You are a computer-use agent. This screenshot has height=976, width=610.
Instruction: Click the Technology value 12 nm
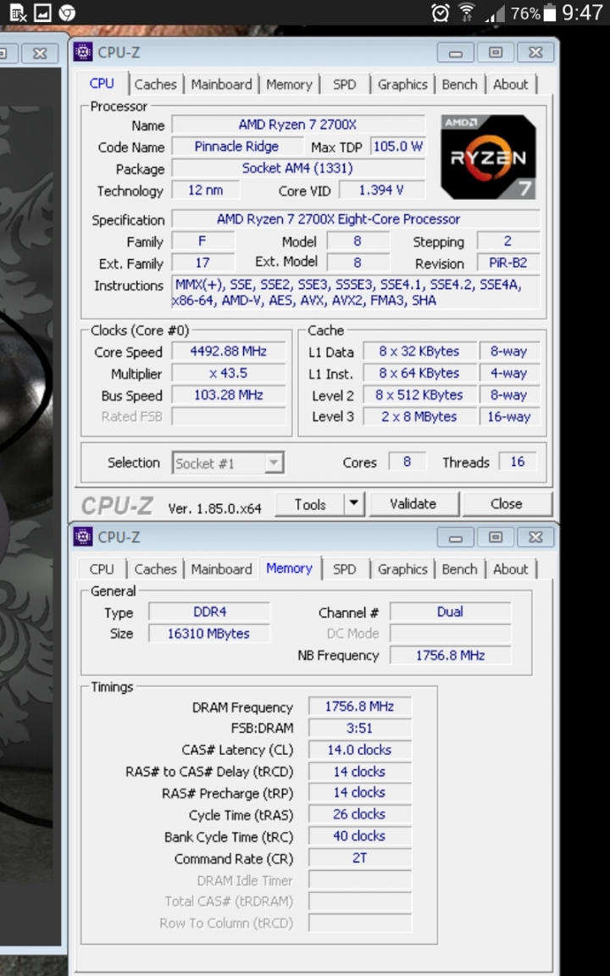click(x=205, y=190)
